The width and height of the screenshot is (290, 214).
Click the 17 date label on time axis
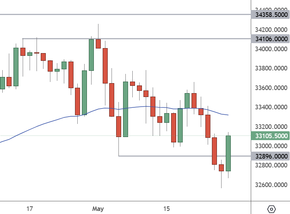click(30, 209)
